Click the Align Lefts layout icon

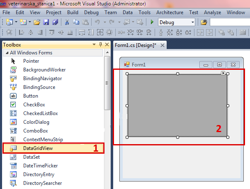[x=21, y=32]
